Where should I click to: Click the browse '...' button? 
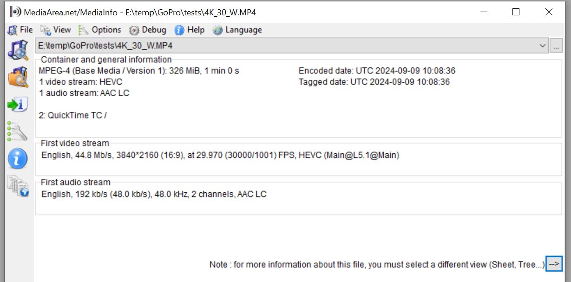(x=556, y=46)
